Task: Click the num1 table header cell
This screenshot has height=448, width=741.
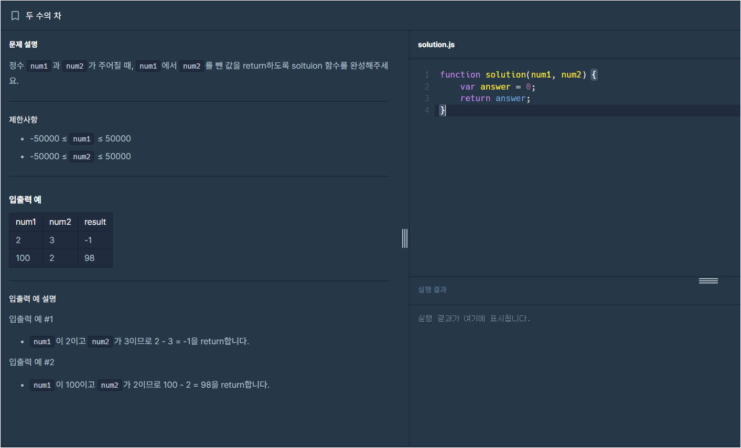Action: tap(26, 222)
